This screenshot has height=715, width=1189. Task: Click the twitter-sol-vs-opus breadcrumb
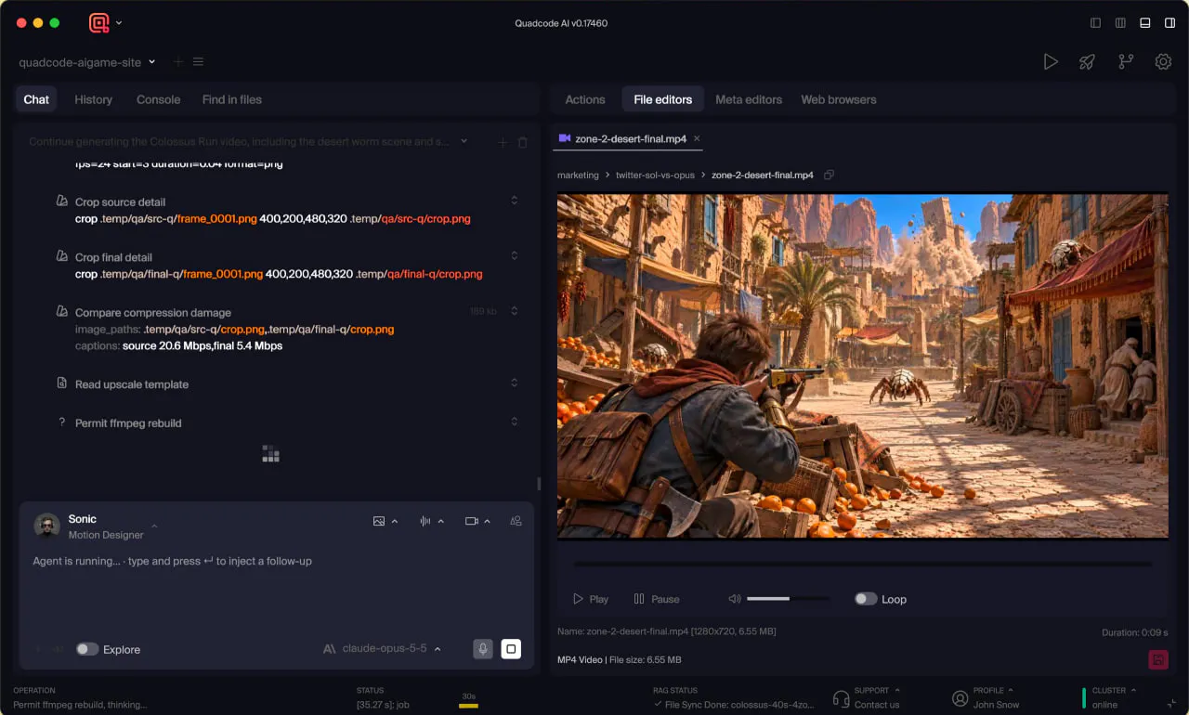(x=655, y=175)
